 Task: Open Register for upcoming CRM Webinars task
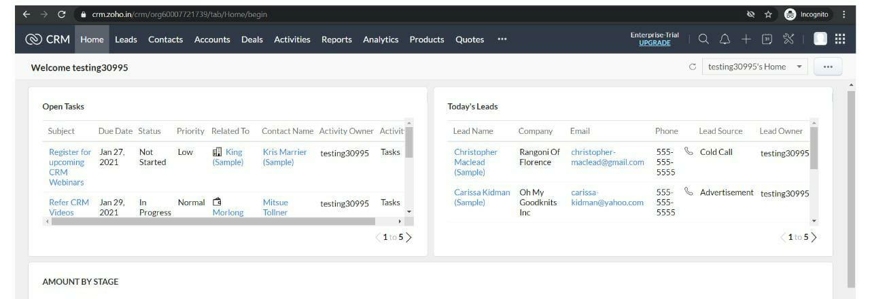[x=69, y=167]
